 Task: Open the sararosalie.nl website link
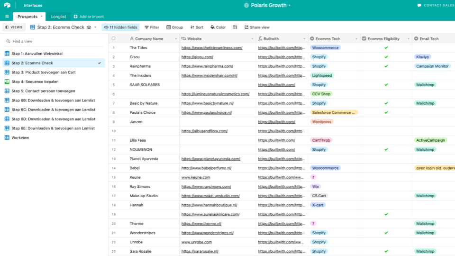pyautogui.click(x=200, y=251)
